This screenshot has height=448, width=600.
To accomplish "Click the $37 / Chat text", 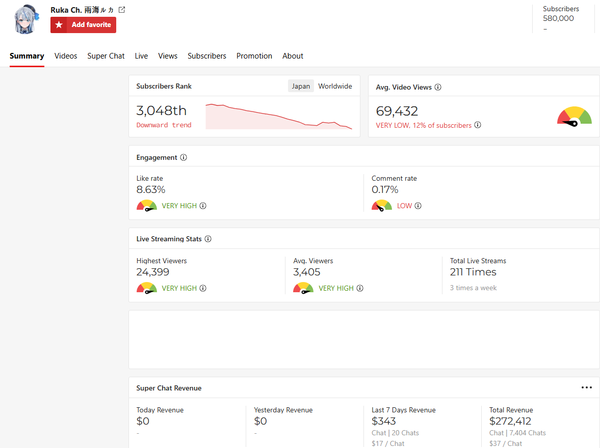I will pos(506,443).
